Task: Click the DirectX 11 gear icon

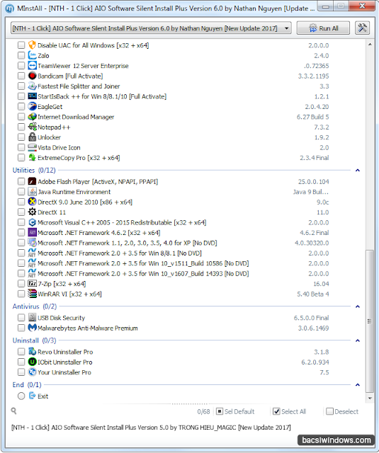Action: [32, 212]
